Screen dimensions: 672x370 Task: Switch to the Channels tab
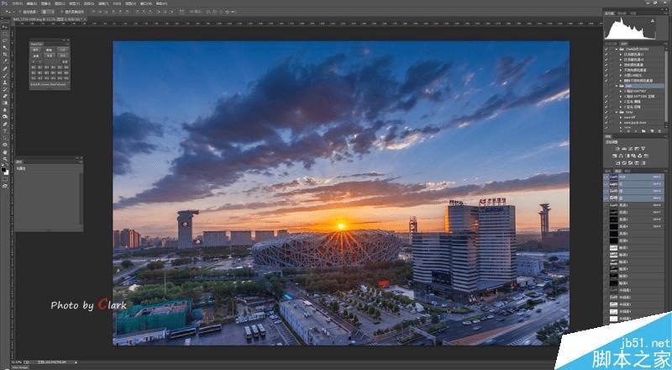pos(617,171)
